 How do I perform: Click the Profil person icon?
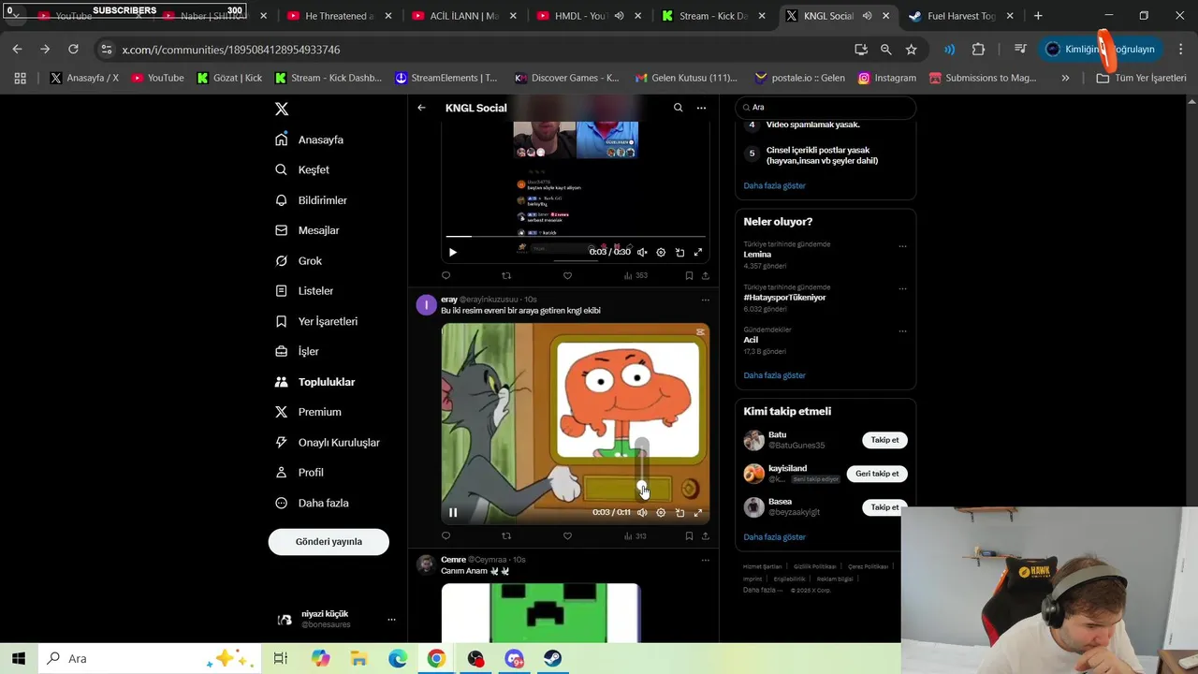point(281,473)
